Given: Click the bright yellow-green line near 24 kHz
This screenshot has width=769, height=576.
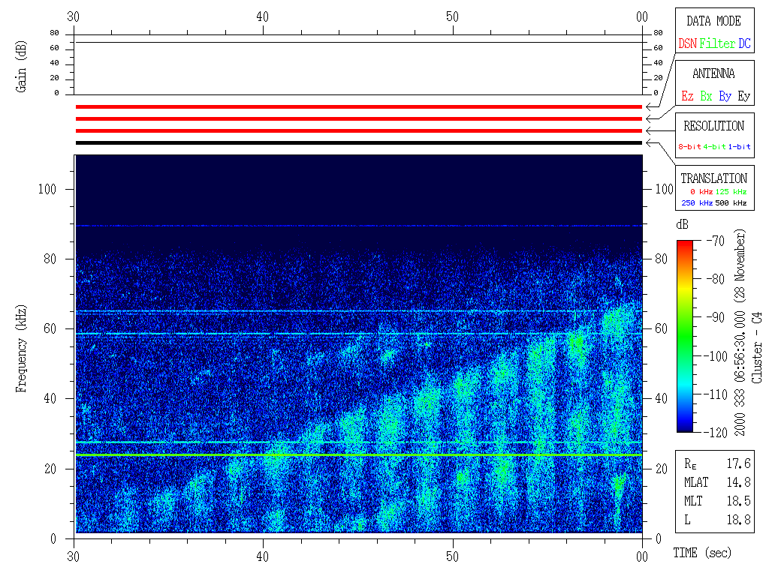Looking at the screenshot, I should [x=358, y=454].
